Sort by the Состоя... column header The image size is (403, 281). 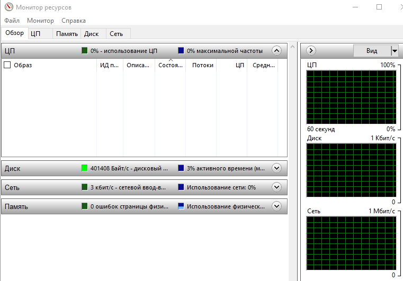coord(171,65)
